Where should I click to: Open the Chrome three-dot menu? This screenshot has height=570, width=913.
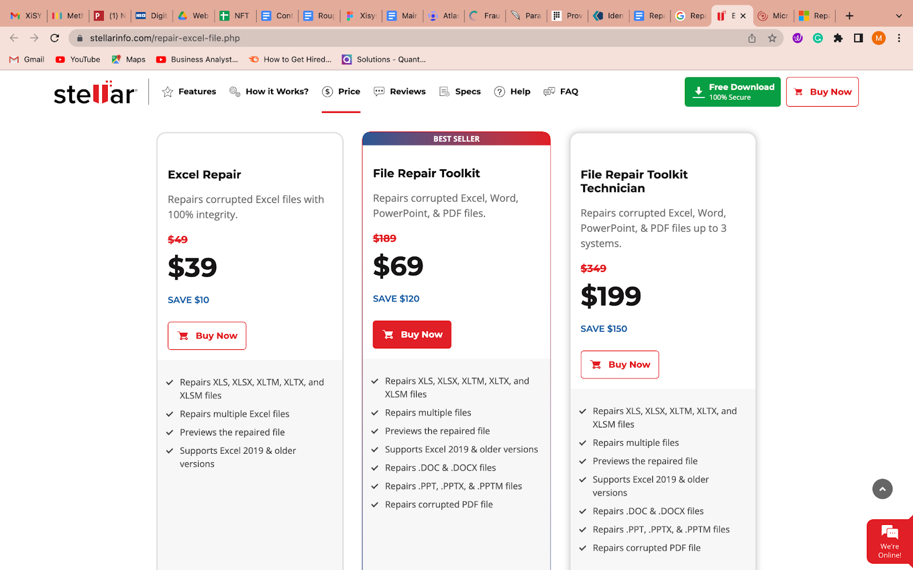tap(899, 38)
